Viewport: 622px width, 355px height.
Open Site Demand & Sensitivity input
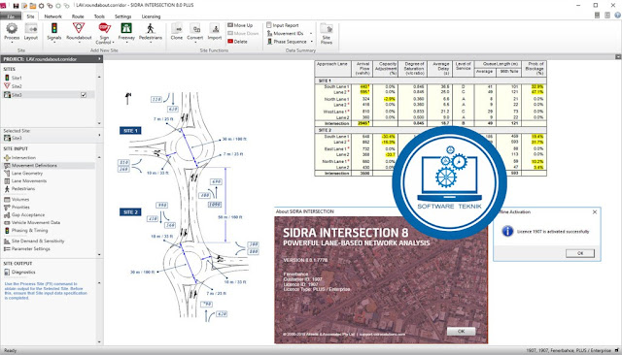(34, 241)
